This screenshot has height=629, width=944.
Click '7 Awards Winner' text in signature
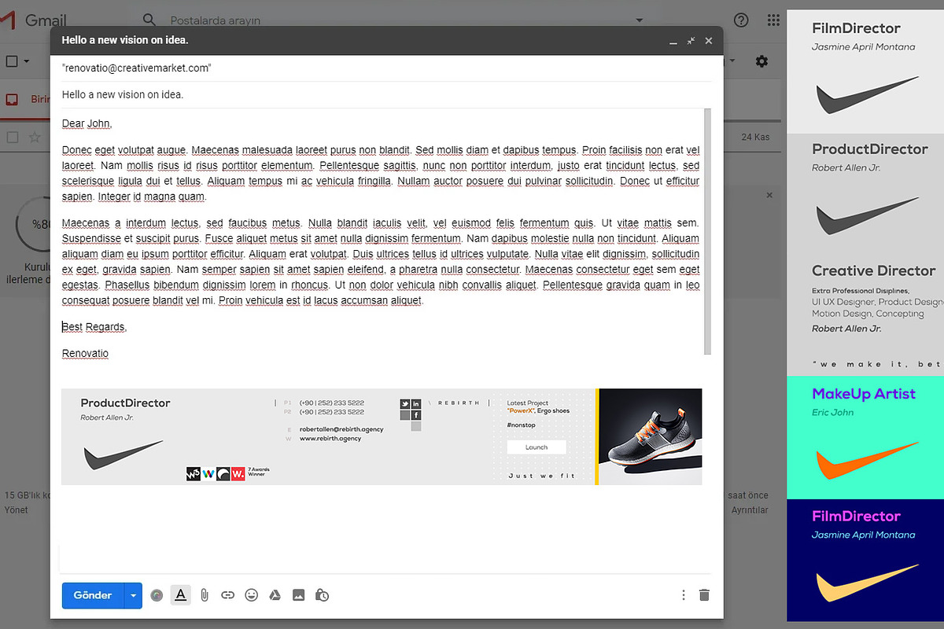(259, 473)
